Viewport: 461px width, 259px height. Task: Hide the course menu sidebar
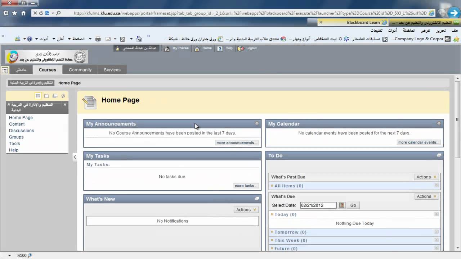tap(75, 157)
